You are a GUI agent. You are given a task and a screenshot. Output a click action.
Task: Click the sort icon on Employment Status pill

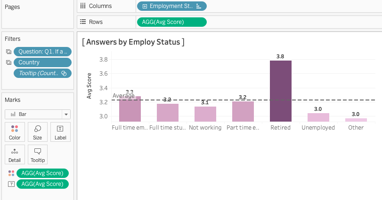(x=198, y=6)
